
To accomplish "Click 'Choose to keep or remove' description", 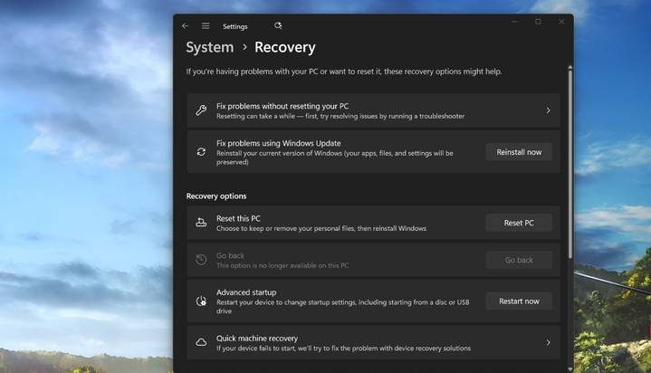I will tap(321, 228).
